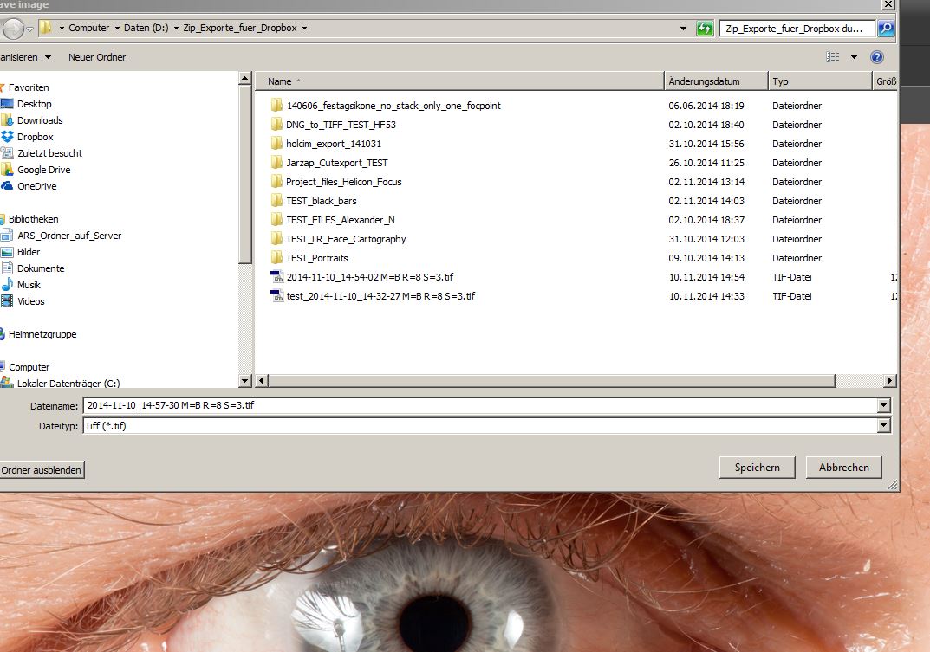Select the Dropbox icon in Favoriten
Screen dimensions: 930x652
(7, 137)
